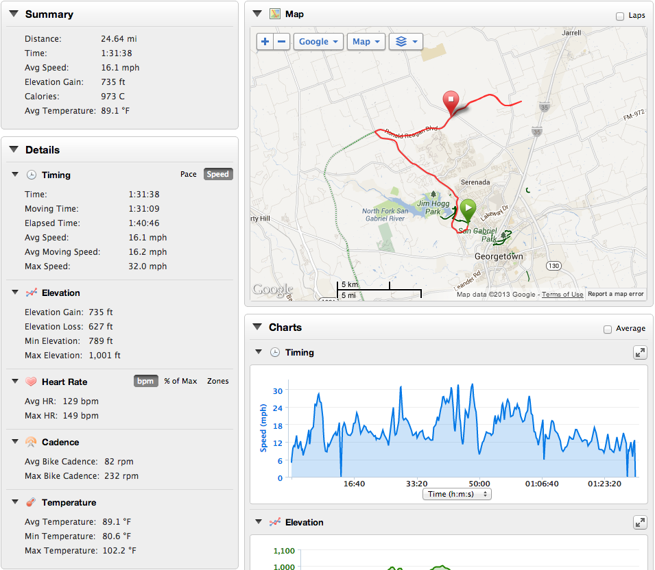The image size is (655, 570).
Task: Zoom out the map with minus button
Action: pyautogui.click(x=281, y=42)
